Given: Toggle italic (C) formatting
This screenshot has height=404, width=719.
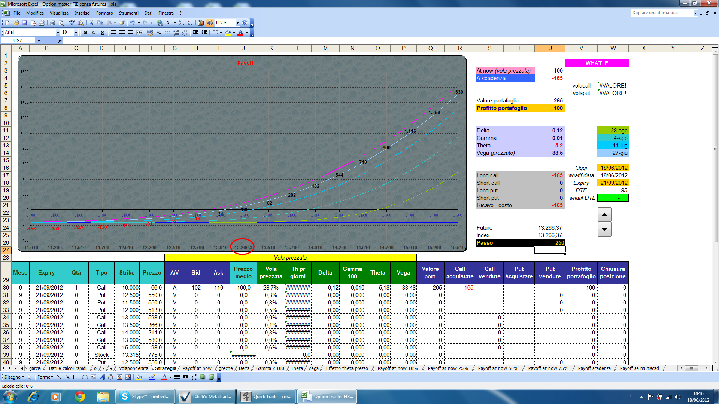Looking at the screenshot, I should (x=94, y=33).
